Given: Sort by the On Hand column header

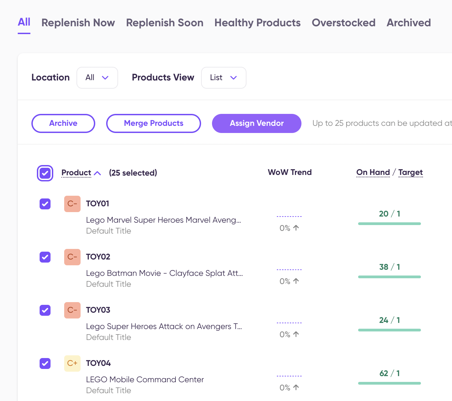Looking at the screenshot, I should (373, 173).
